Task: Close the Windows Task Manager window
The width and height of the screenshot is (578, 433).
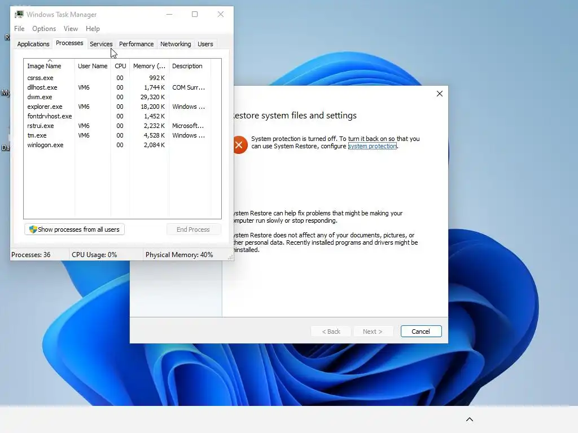Action: [x=221, y=14]
